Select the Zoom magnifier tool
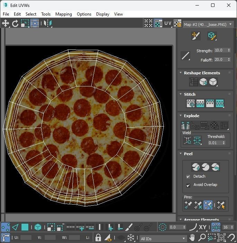Viewport: 237px width, 243px height. pos(202,237)
